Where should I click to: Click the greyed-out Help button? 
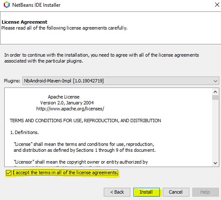click(205, 192)
